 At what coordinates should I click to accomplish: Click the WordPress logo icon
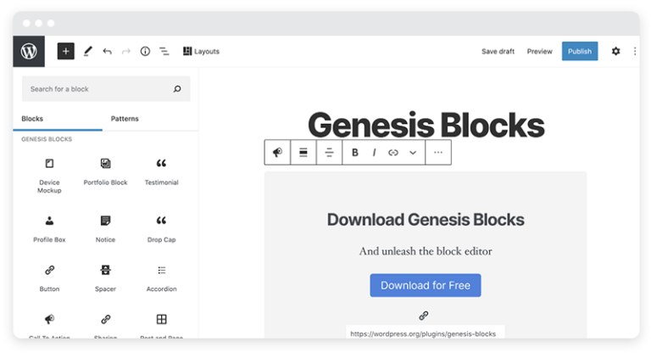pyautogui.click(x=30, y=52)
